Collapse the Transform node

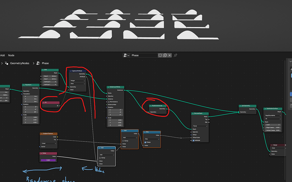point(24,85)
